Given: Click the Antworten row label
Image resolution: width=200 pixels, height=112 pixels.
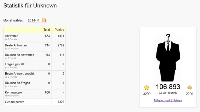Looking at the screenshot, I should pos(11,36).
